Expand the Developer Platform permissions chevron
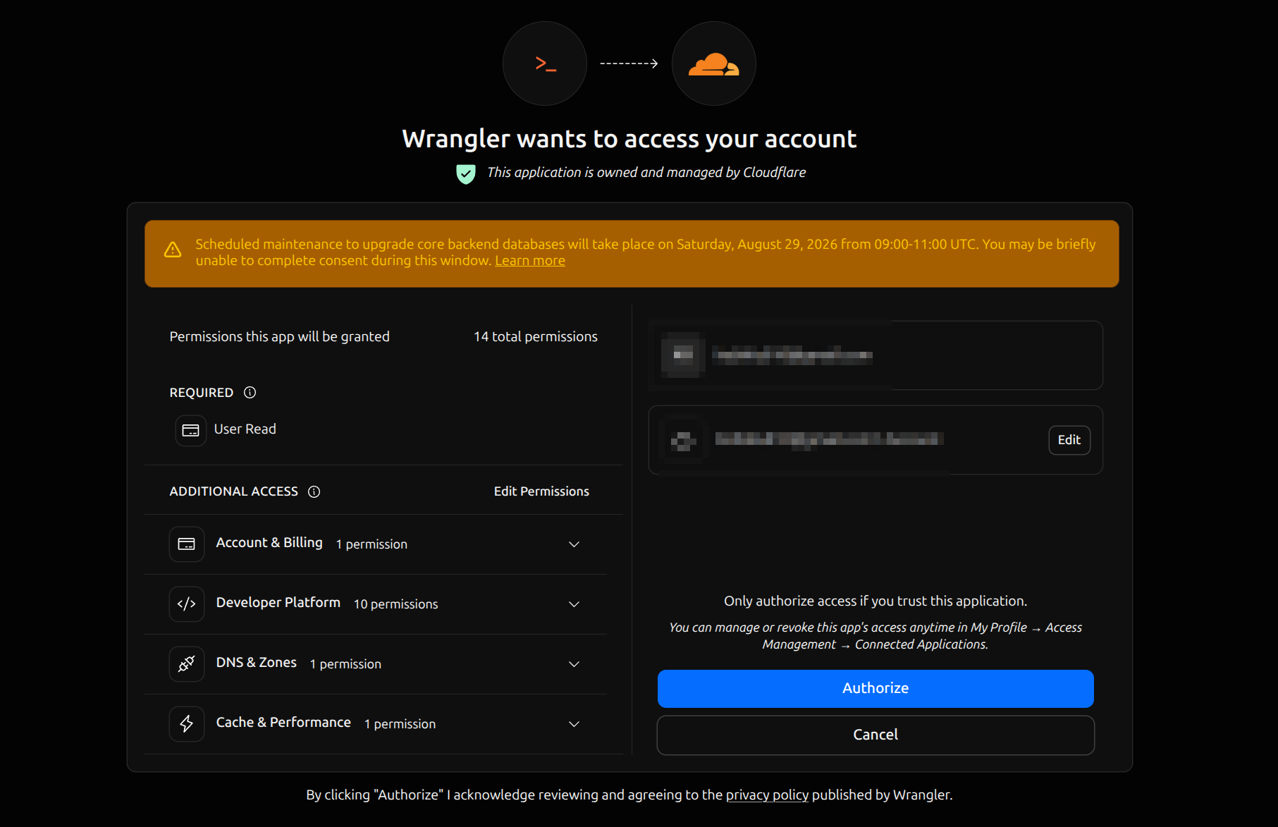The image size is (1278, 827). (574, 604)
